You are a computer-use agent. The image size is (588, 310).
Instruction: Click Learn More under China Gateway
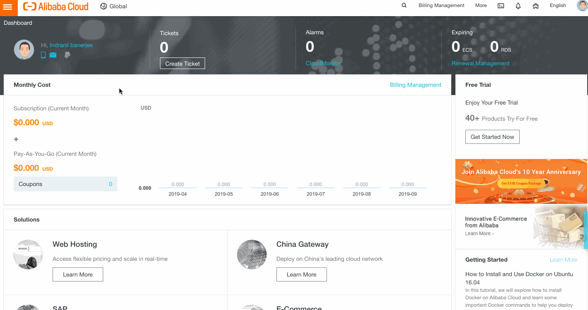click(x=302, y=274)
